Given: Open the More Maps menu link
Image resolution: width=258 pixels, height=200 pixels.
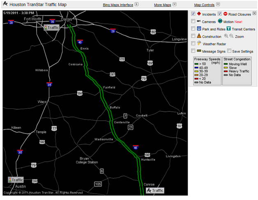Looking at the screenshot, I should [x=162, y=5].
